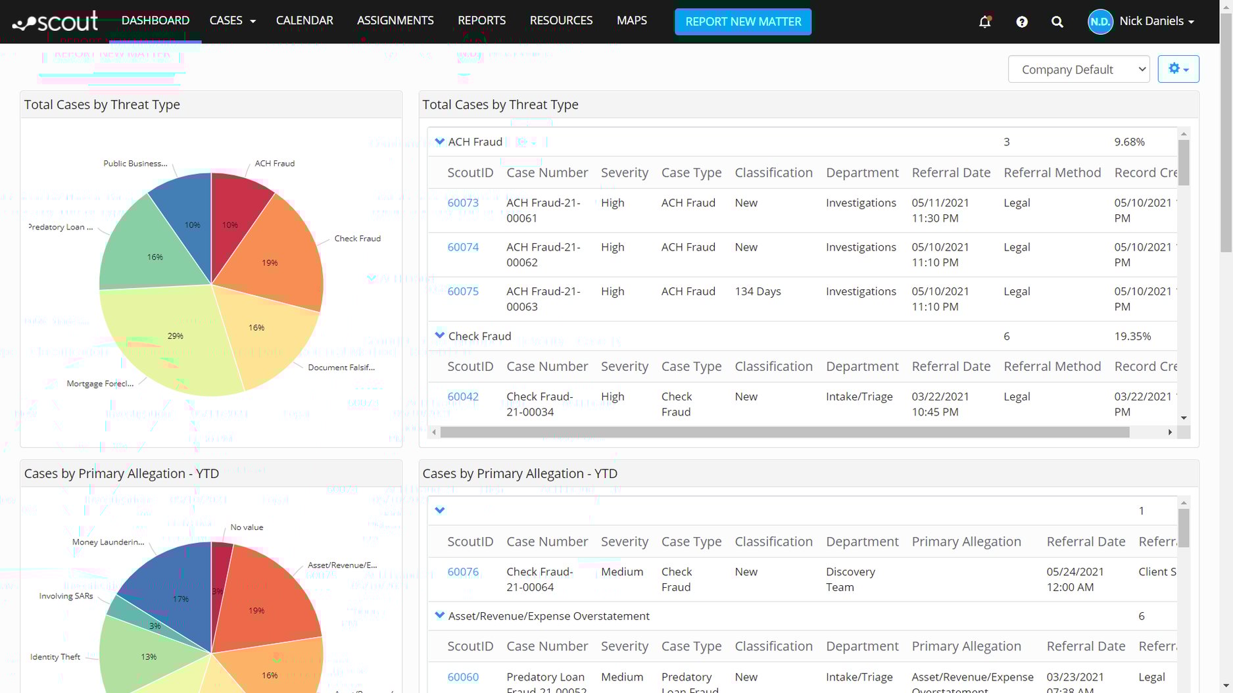Navigate to the MAPS section
This screenshot has height=693, width=1233.
(x=631, y=20)
